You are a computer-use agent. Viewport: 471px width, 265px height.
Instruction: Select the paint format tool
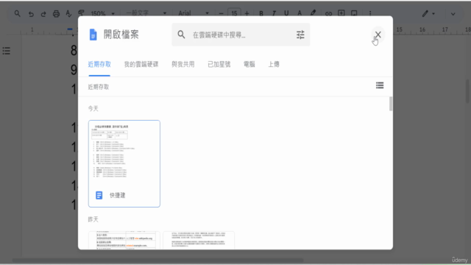click(81, 13)
